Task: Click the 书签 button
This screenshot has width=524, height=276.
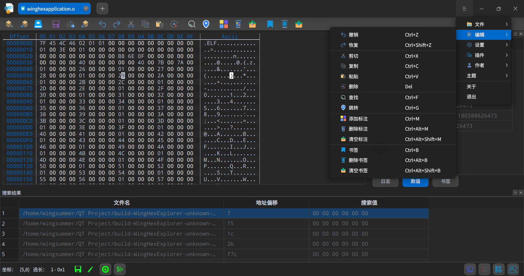Action: pyautogui.click(x=445, y=181)
